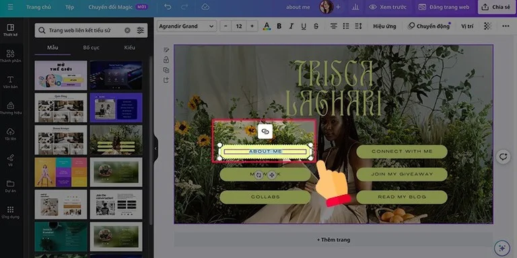Viewport: 517px width, 258px height.
Task: Click the link icon above About Me
Action: [265, 131]
